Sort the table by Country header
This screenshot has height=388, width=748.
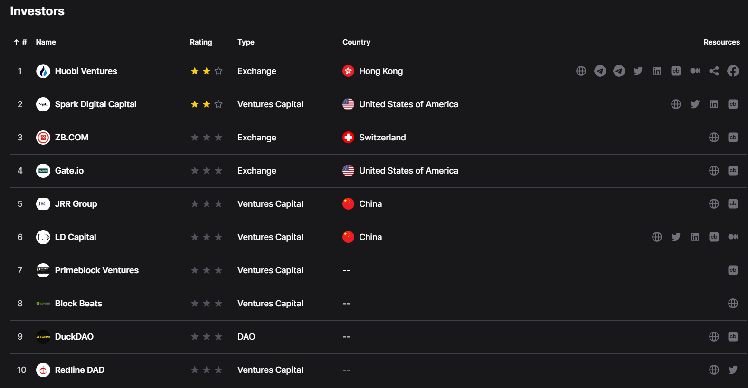356,42
